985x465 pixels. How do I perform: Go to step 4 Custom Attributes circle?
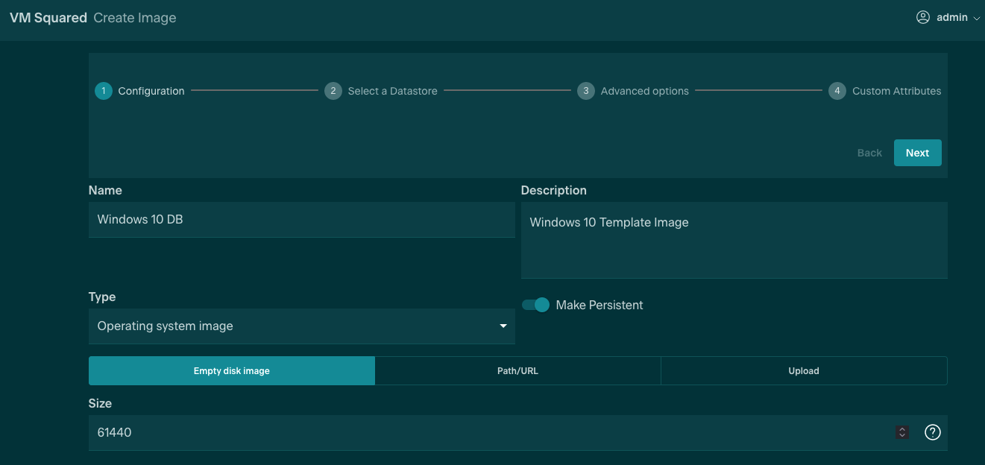click(x=837, y=91)
